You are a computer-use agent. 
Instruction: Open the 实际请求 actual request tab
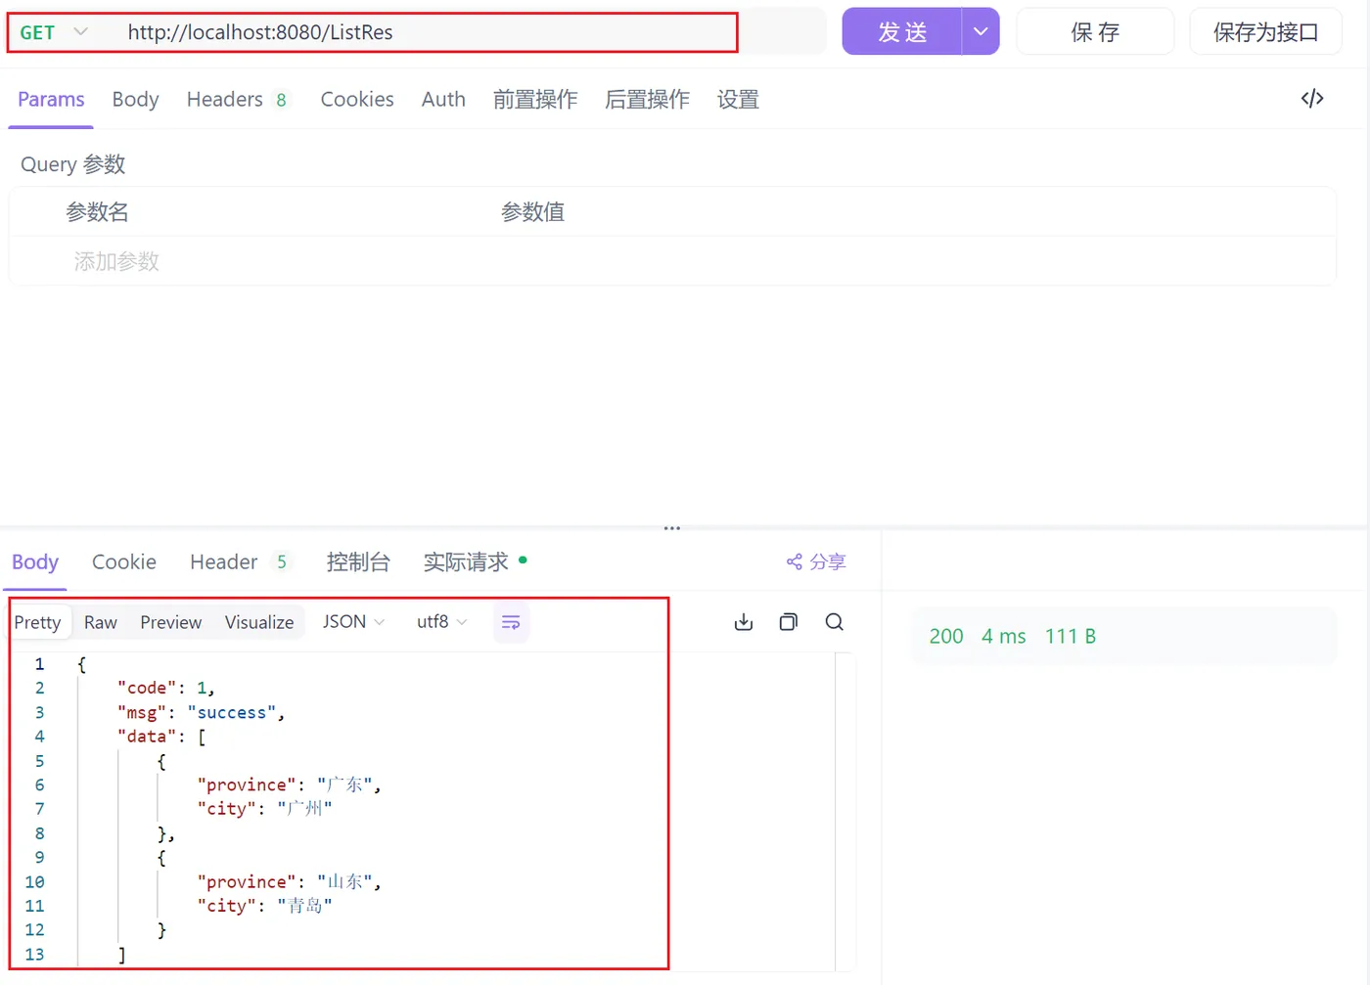(x=475, y=562)
